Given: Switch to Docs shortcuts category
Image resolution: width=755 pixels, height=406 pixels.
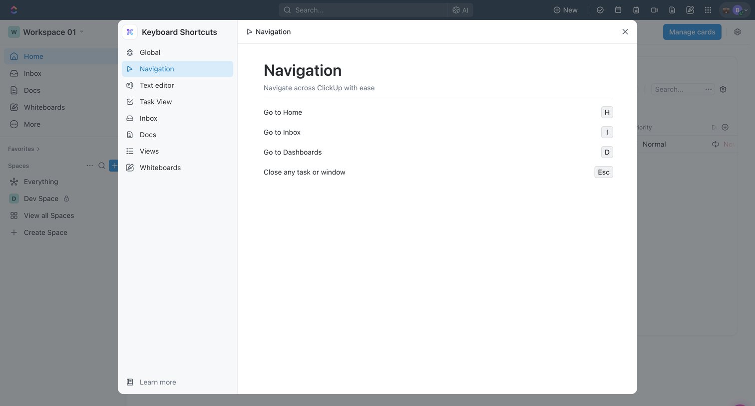Looking at the screenshot, I should (177, 135).
